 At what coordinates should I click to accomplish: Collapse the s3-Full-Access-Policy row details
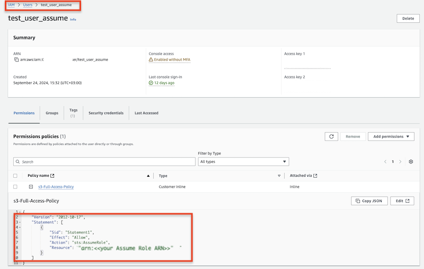point(31,187)
